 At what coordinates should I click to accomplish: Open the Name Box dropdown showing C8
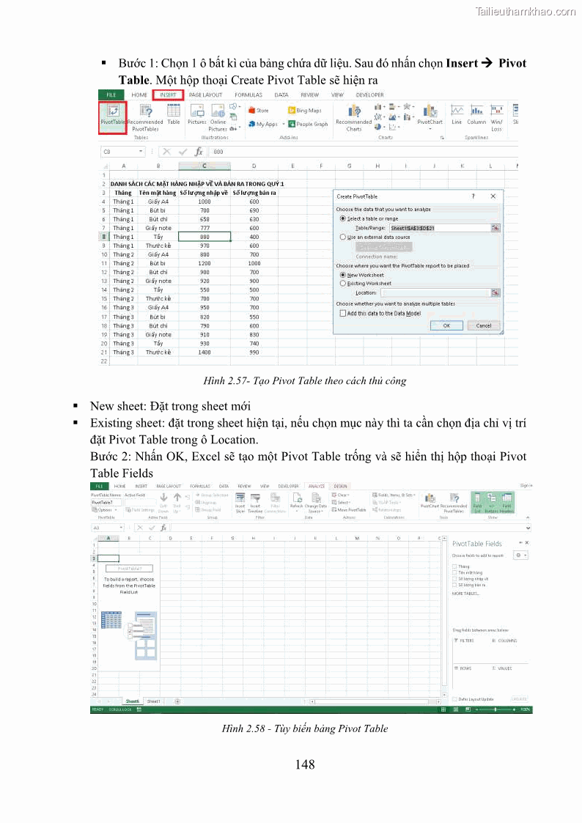point(141,152)
